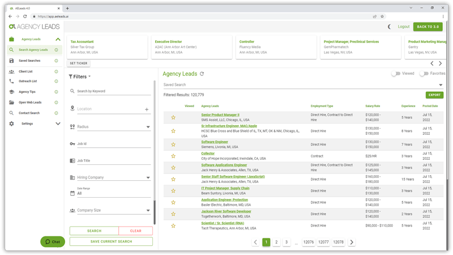Favorite the Senior Product Manager II lead
The width and height of the screenshot is (453, 255).
coord(173,117)
